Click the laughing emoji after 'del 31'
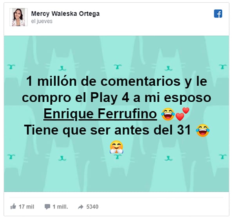This screenshot has height=219, width=233. tap(203, 130)
